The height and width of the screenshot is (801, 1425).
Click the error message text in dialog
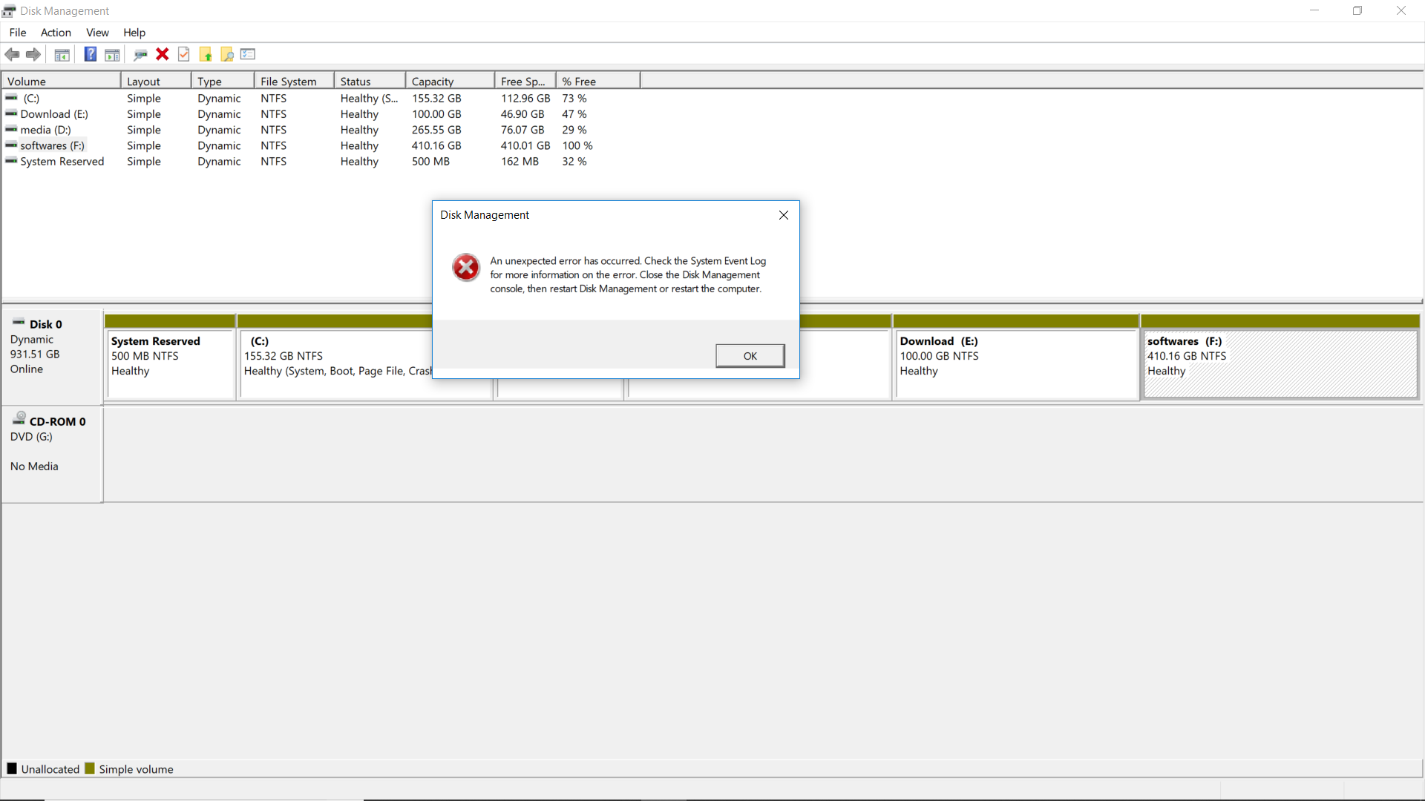pyautogui.click(x=628, y=275)
